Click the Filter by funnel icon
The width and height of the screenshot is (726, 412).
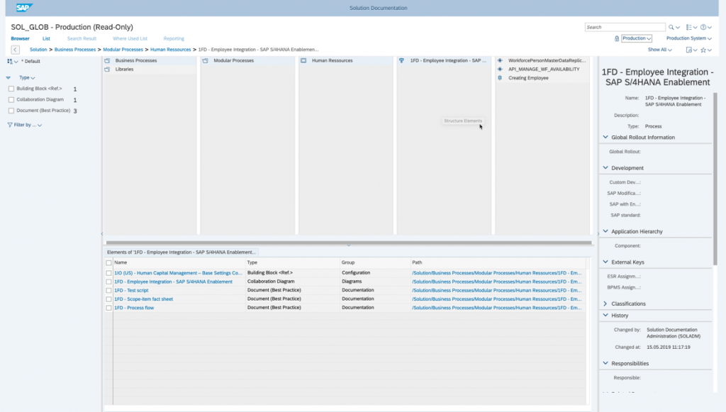coord(10,125)
